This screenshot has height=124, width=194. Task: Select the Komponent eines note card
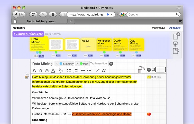coord(104,45)
